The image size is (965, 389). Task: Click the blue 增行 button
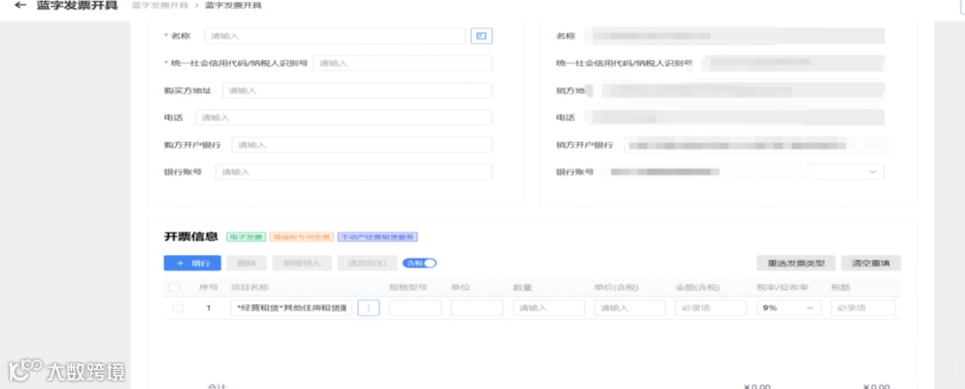click(x=192, y=263)
